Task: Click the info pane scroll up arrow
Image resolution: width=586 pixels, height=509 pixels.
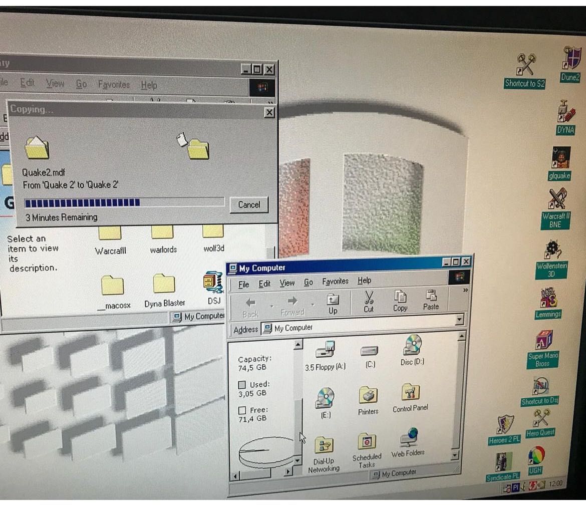Action: (298, 344)
